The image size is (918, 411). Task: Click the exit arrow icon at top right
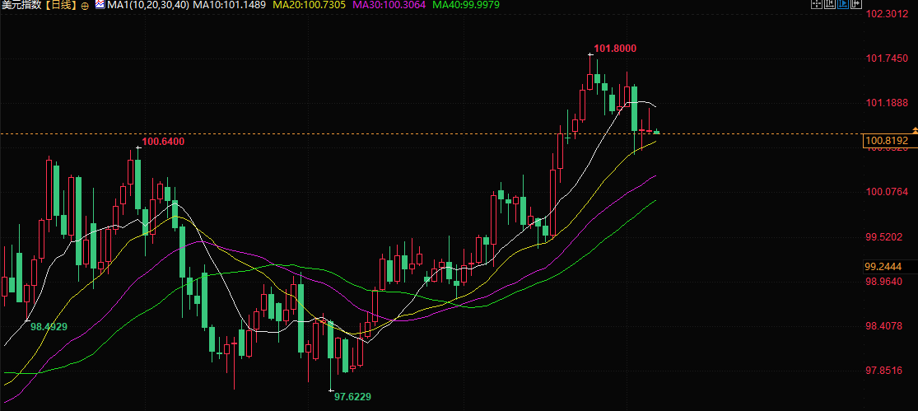[x=856, y=4]
